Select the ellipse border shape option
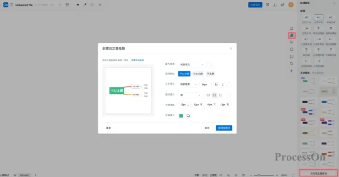Image resolution: width=339 pixels, height=177 pixels. pos(208,95)
